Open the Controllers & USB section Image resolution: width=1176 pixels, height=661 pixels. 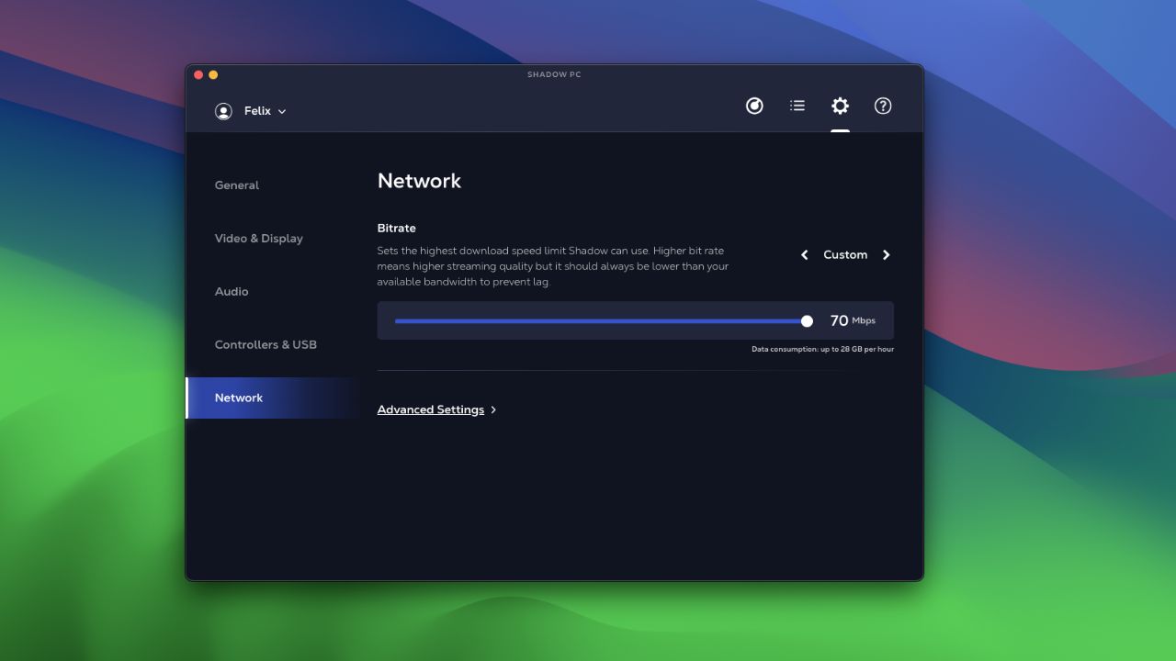(266, 344)
